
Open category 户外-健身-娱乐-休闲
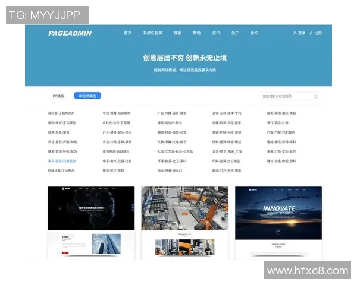click(x=117, y=132)
